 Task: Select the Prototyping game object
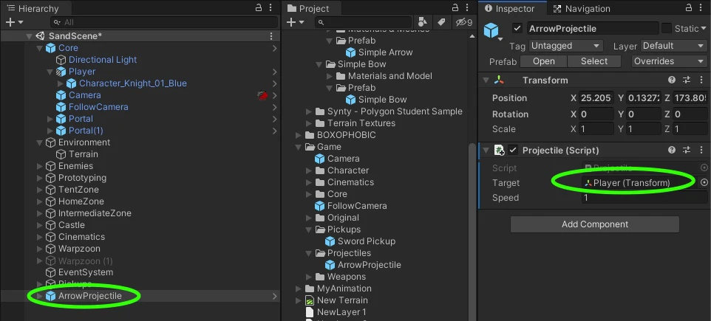pos(82,178)
